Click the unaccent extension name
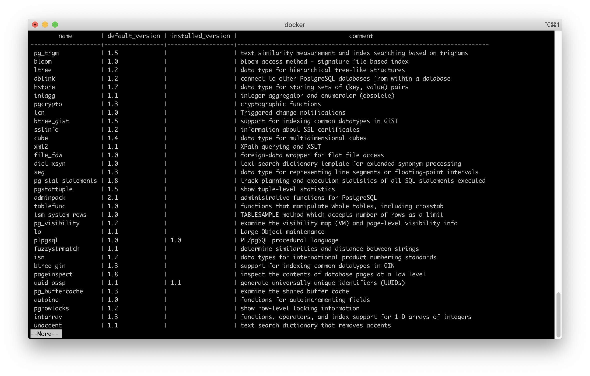This screenshot has height=376, width=590. tap(48, 325)
